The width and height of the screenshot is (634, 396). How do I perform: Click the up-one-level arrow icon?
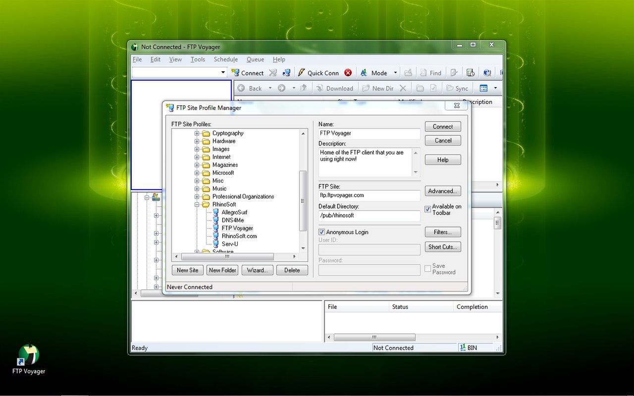(x=304, y=88)
